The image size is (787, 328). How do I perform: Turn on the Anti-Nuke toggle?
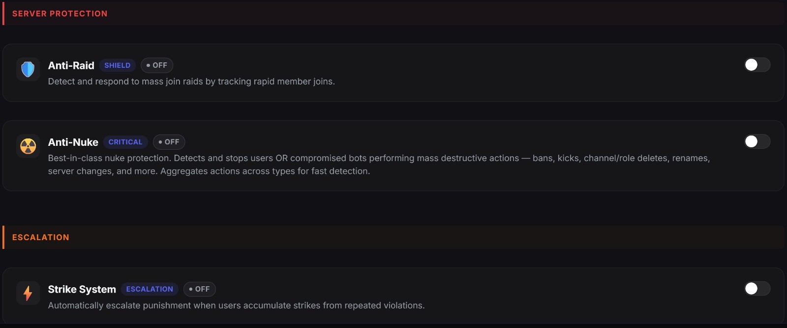tap(757, 141)
